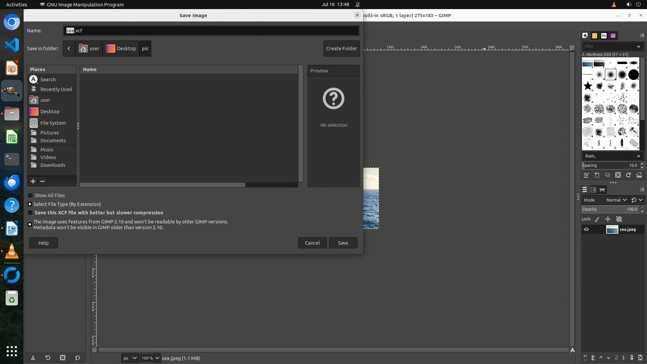This screenshot has height=364, width=647.
Task: Select the star-shaped brush
Action: [588, 86]
